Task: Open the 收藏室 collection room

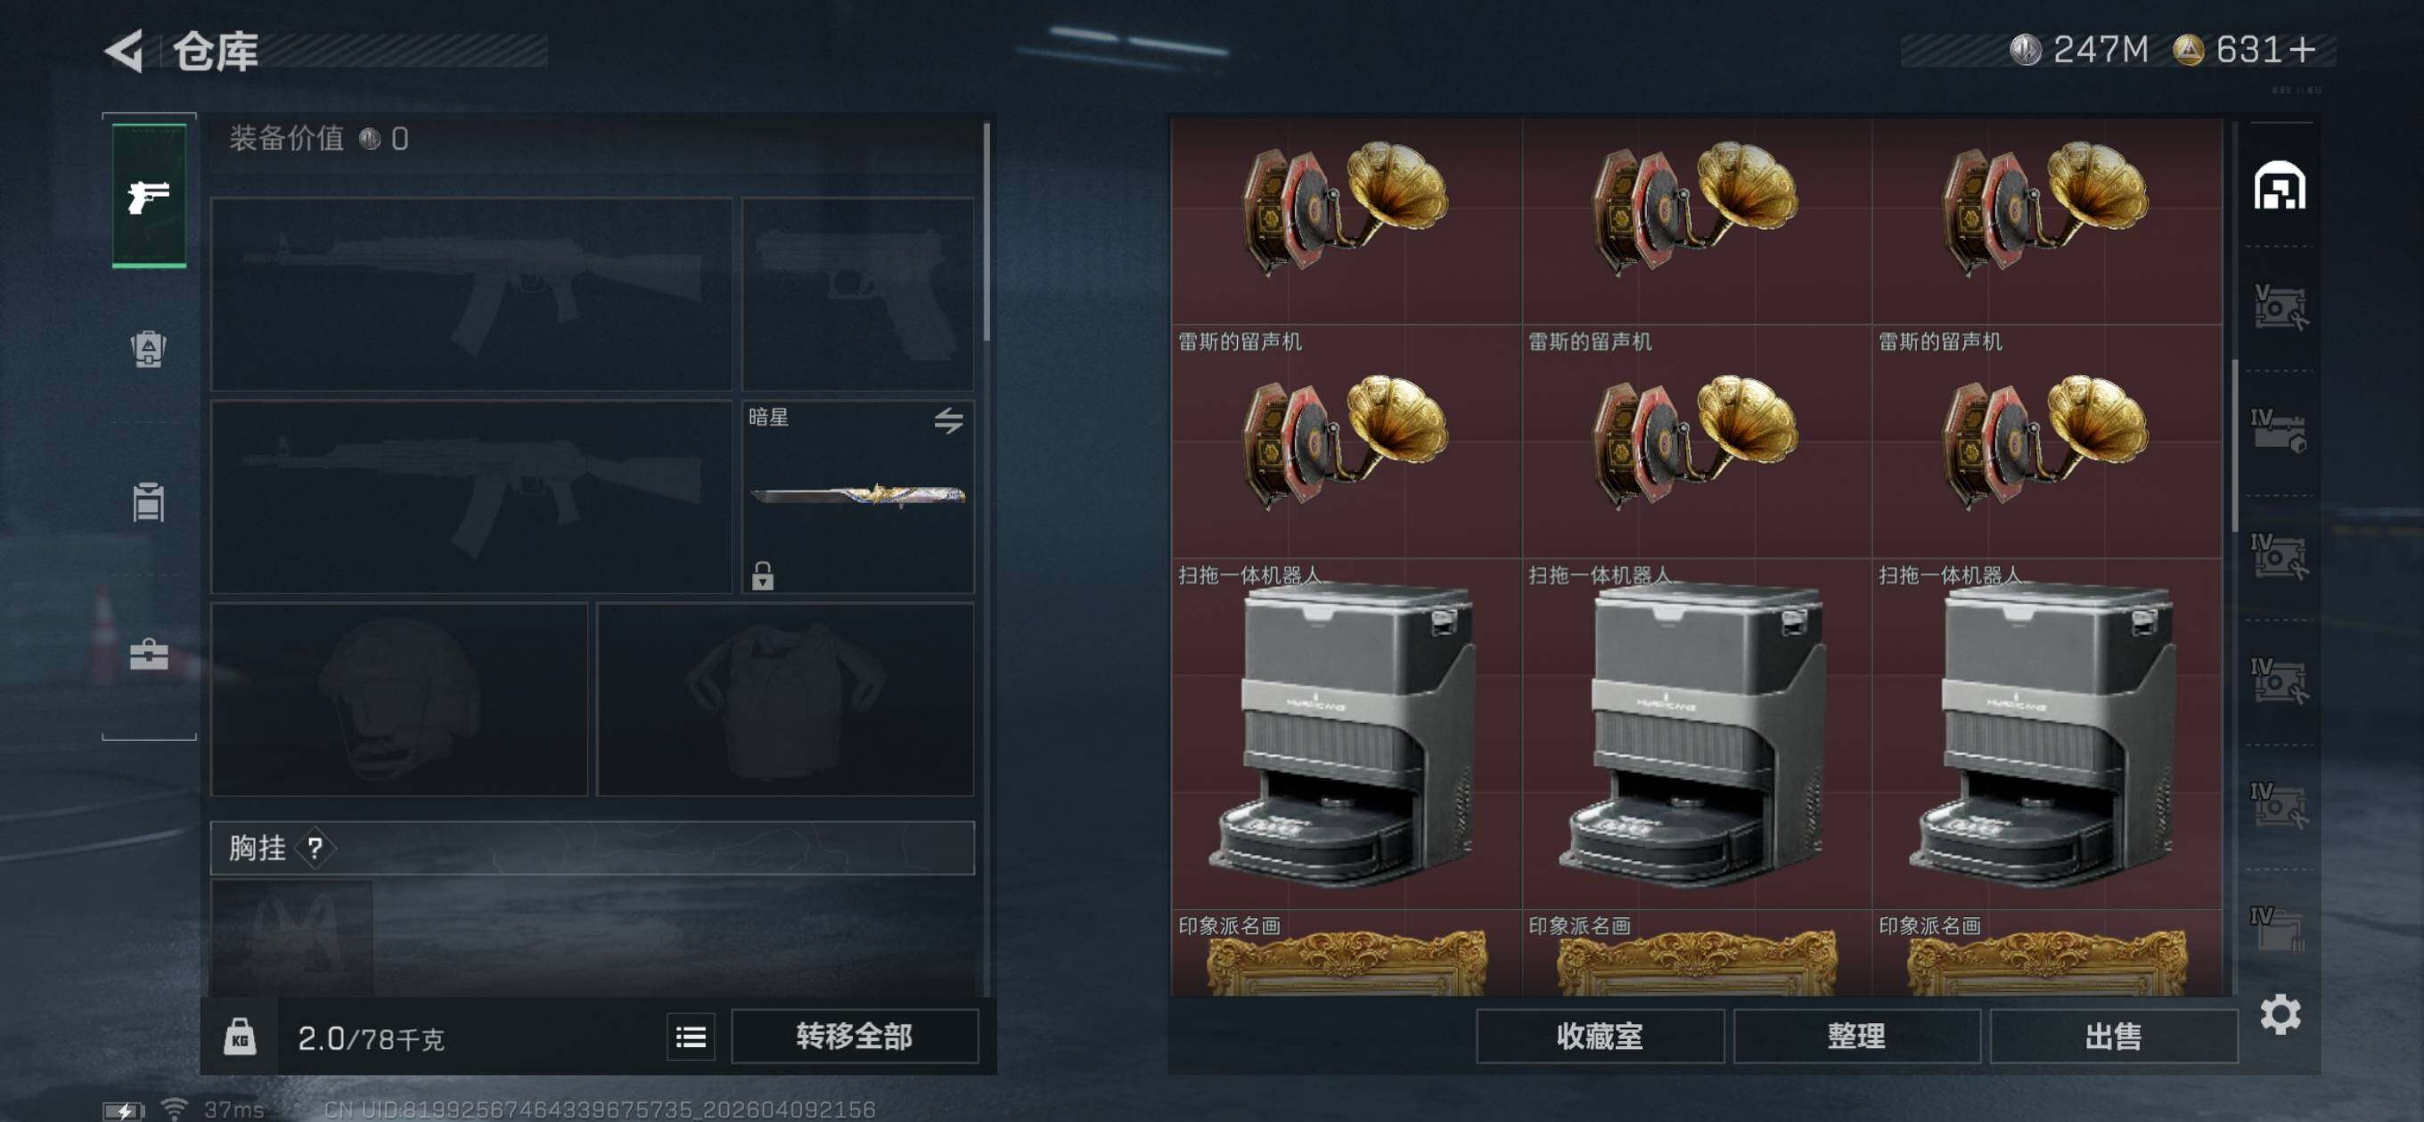Action: 1600,1037
